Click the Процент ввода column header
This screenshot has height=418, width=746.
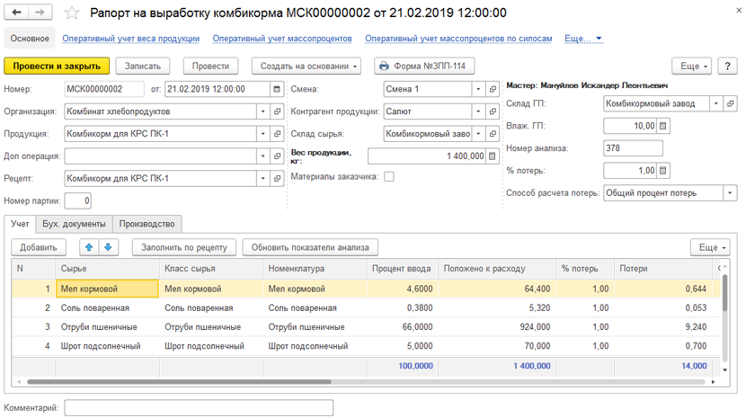402,269
